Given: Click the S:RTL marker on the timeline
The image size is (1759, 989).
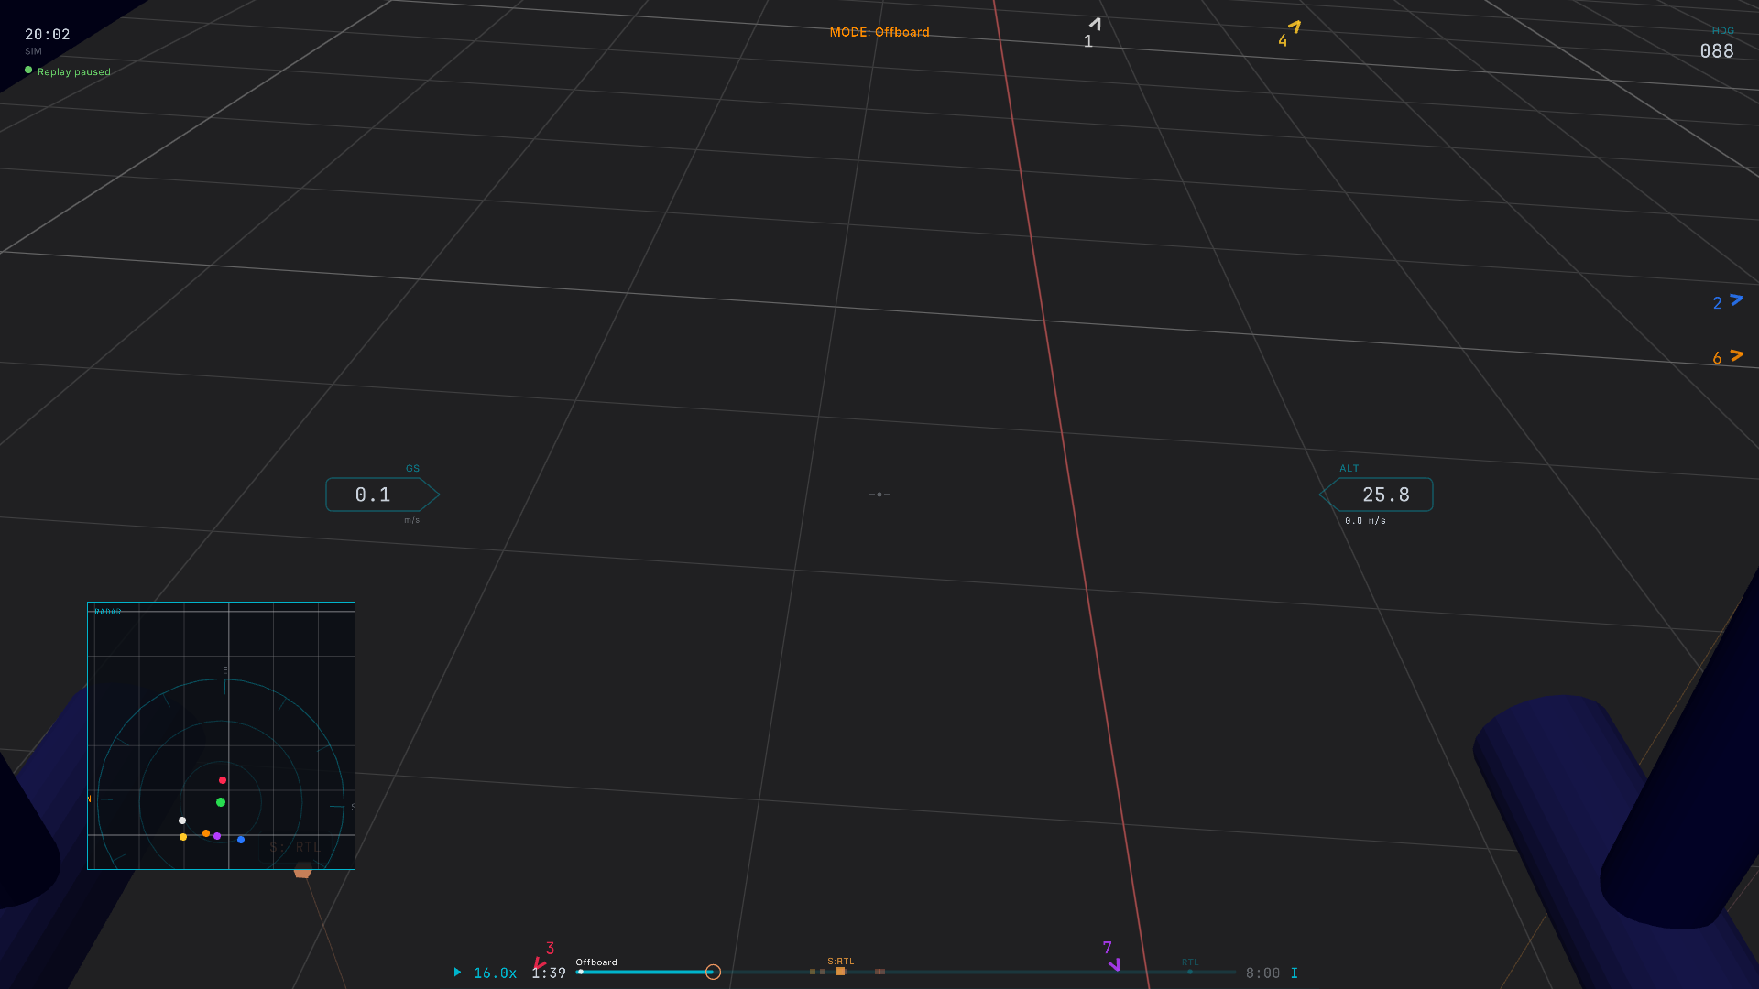Looking at the screenshot, I should 840,972.
